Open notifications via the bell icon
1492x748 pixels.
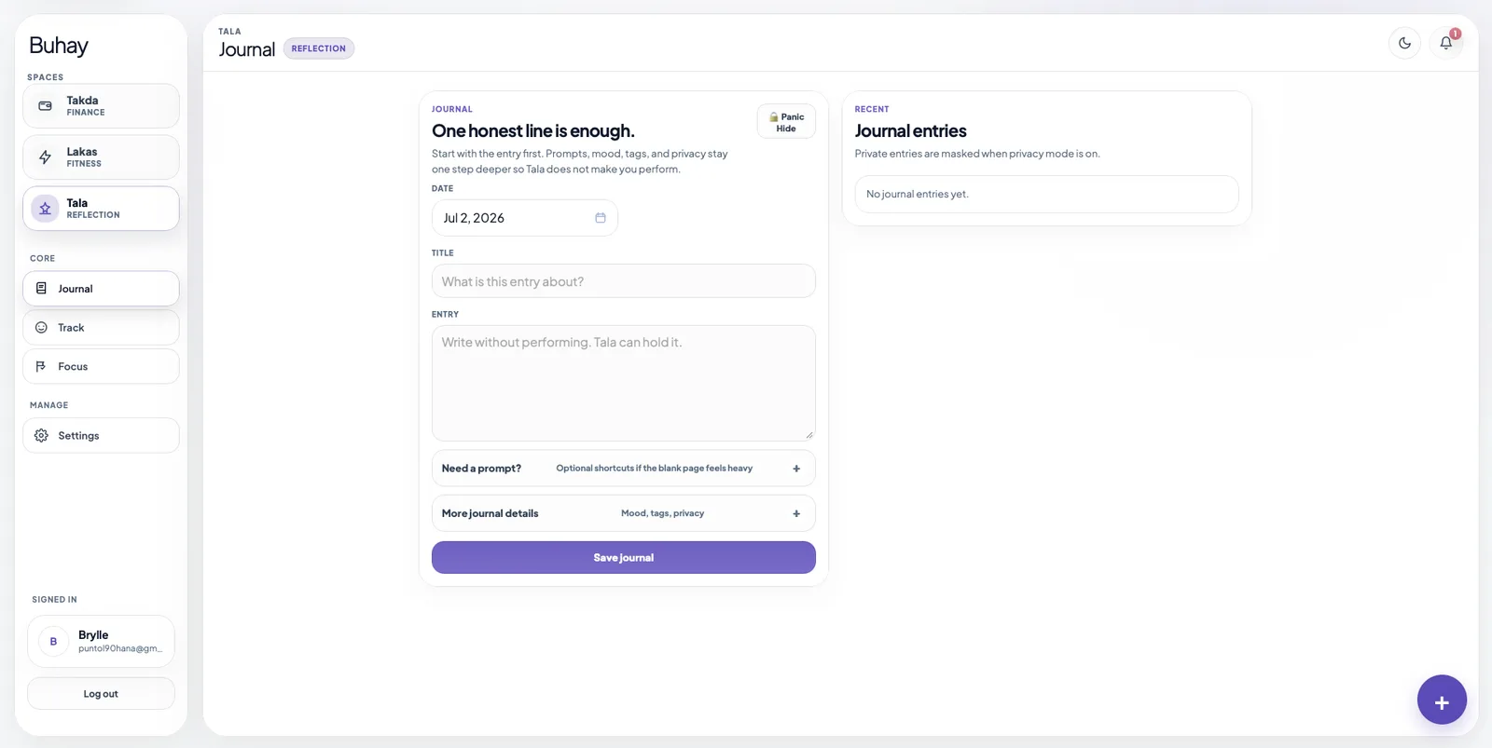[x=1445, y=43]
